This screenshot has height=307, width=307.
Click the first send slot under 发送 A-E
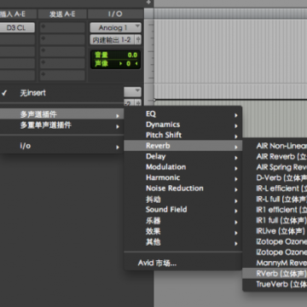[62, 27]
